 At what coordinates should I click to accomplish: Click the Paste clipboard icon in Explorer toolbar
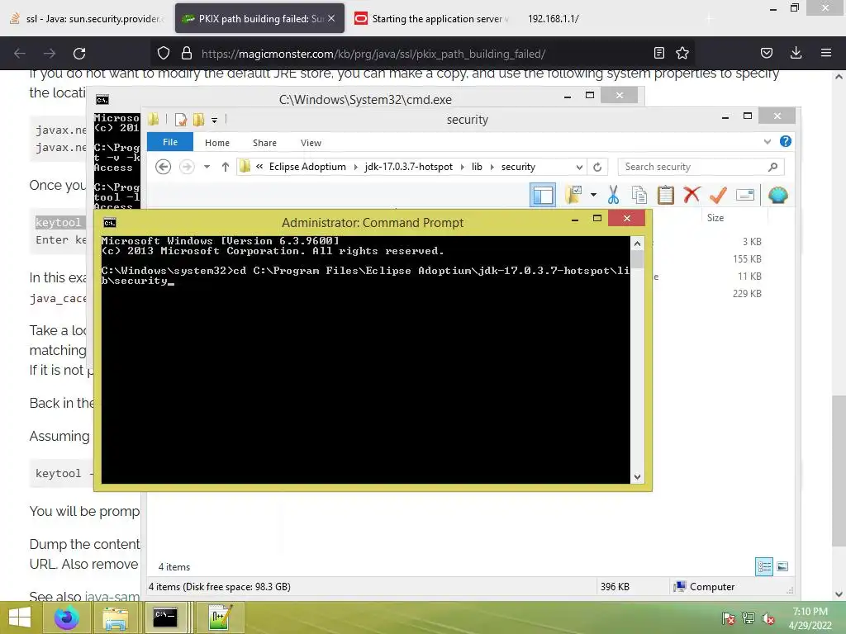665,195
